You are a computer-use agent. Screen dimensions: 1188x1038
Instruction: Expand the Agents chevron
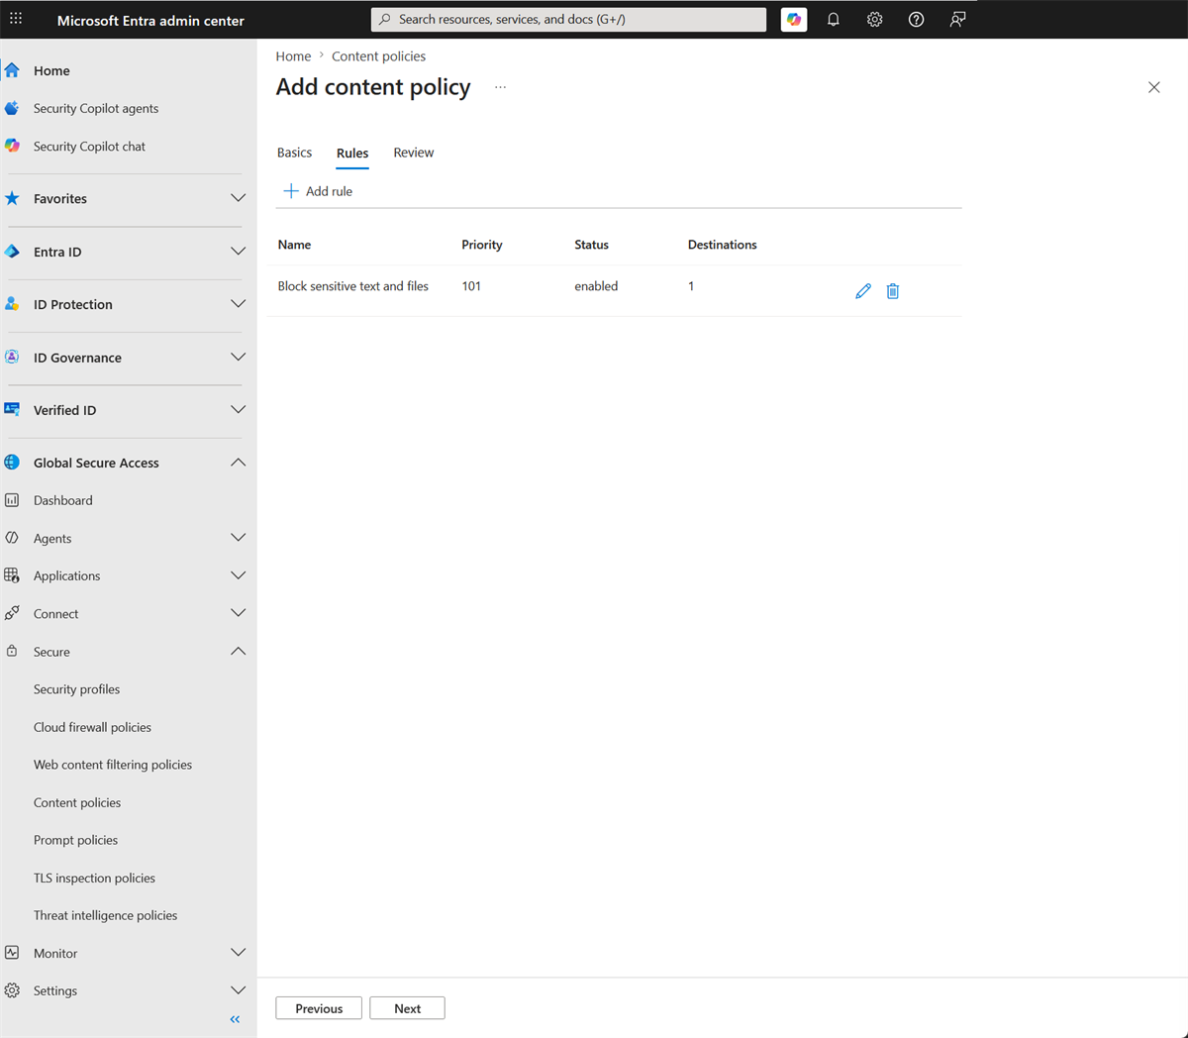coord(238,538)
